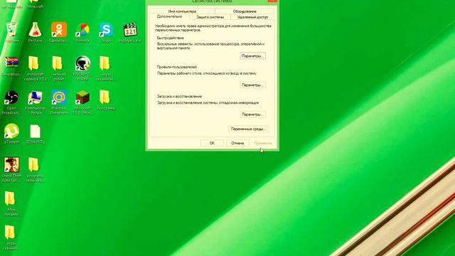Open the Skype shortcut

coord(106,30)
